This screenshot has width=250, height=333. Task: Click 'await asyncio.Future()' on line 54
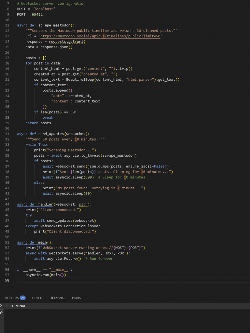coord(58,259)
